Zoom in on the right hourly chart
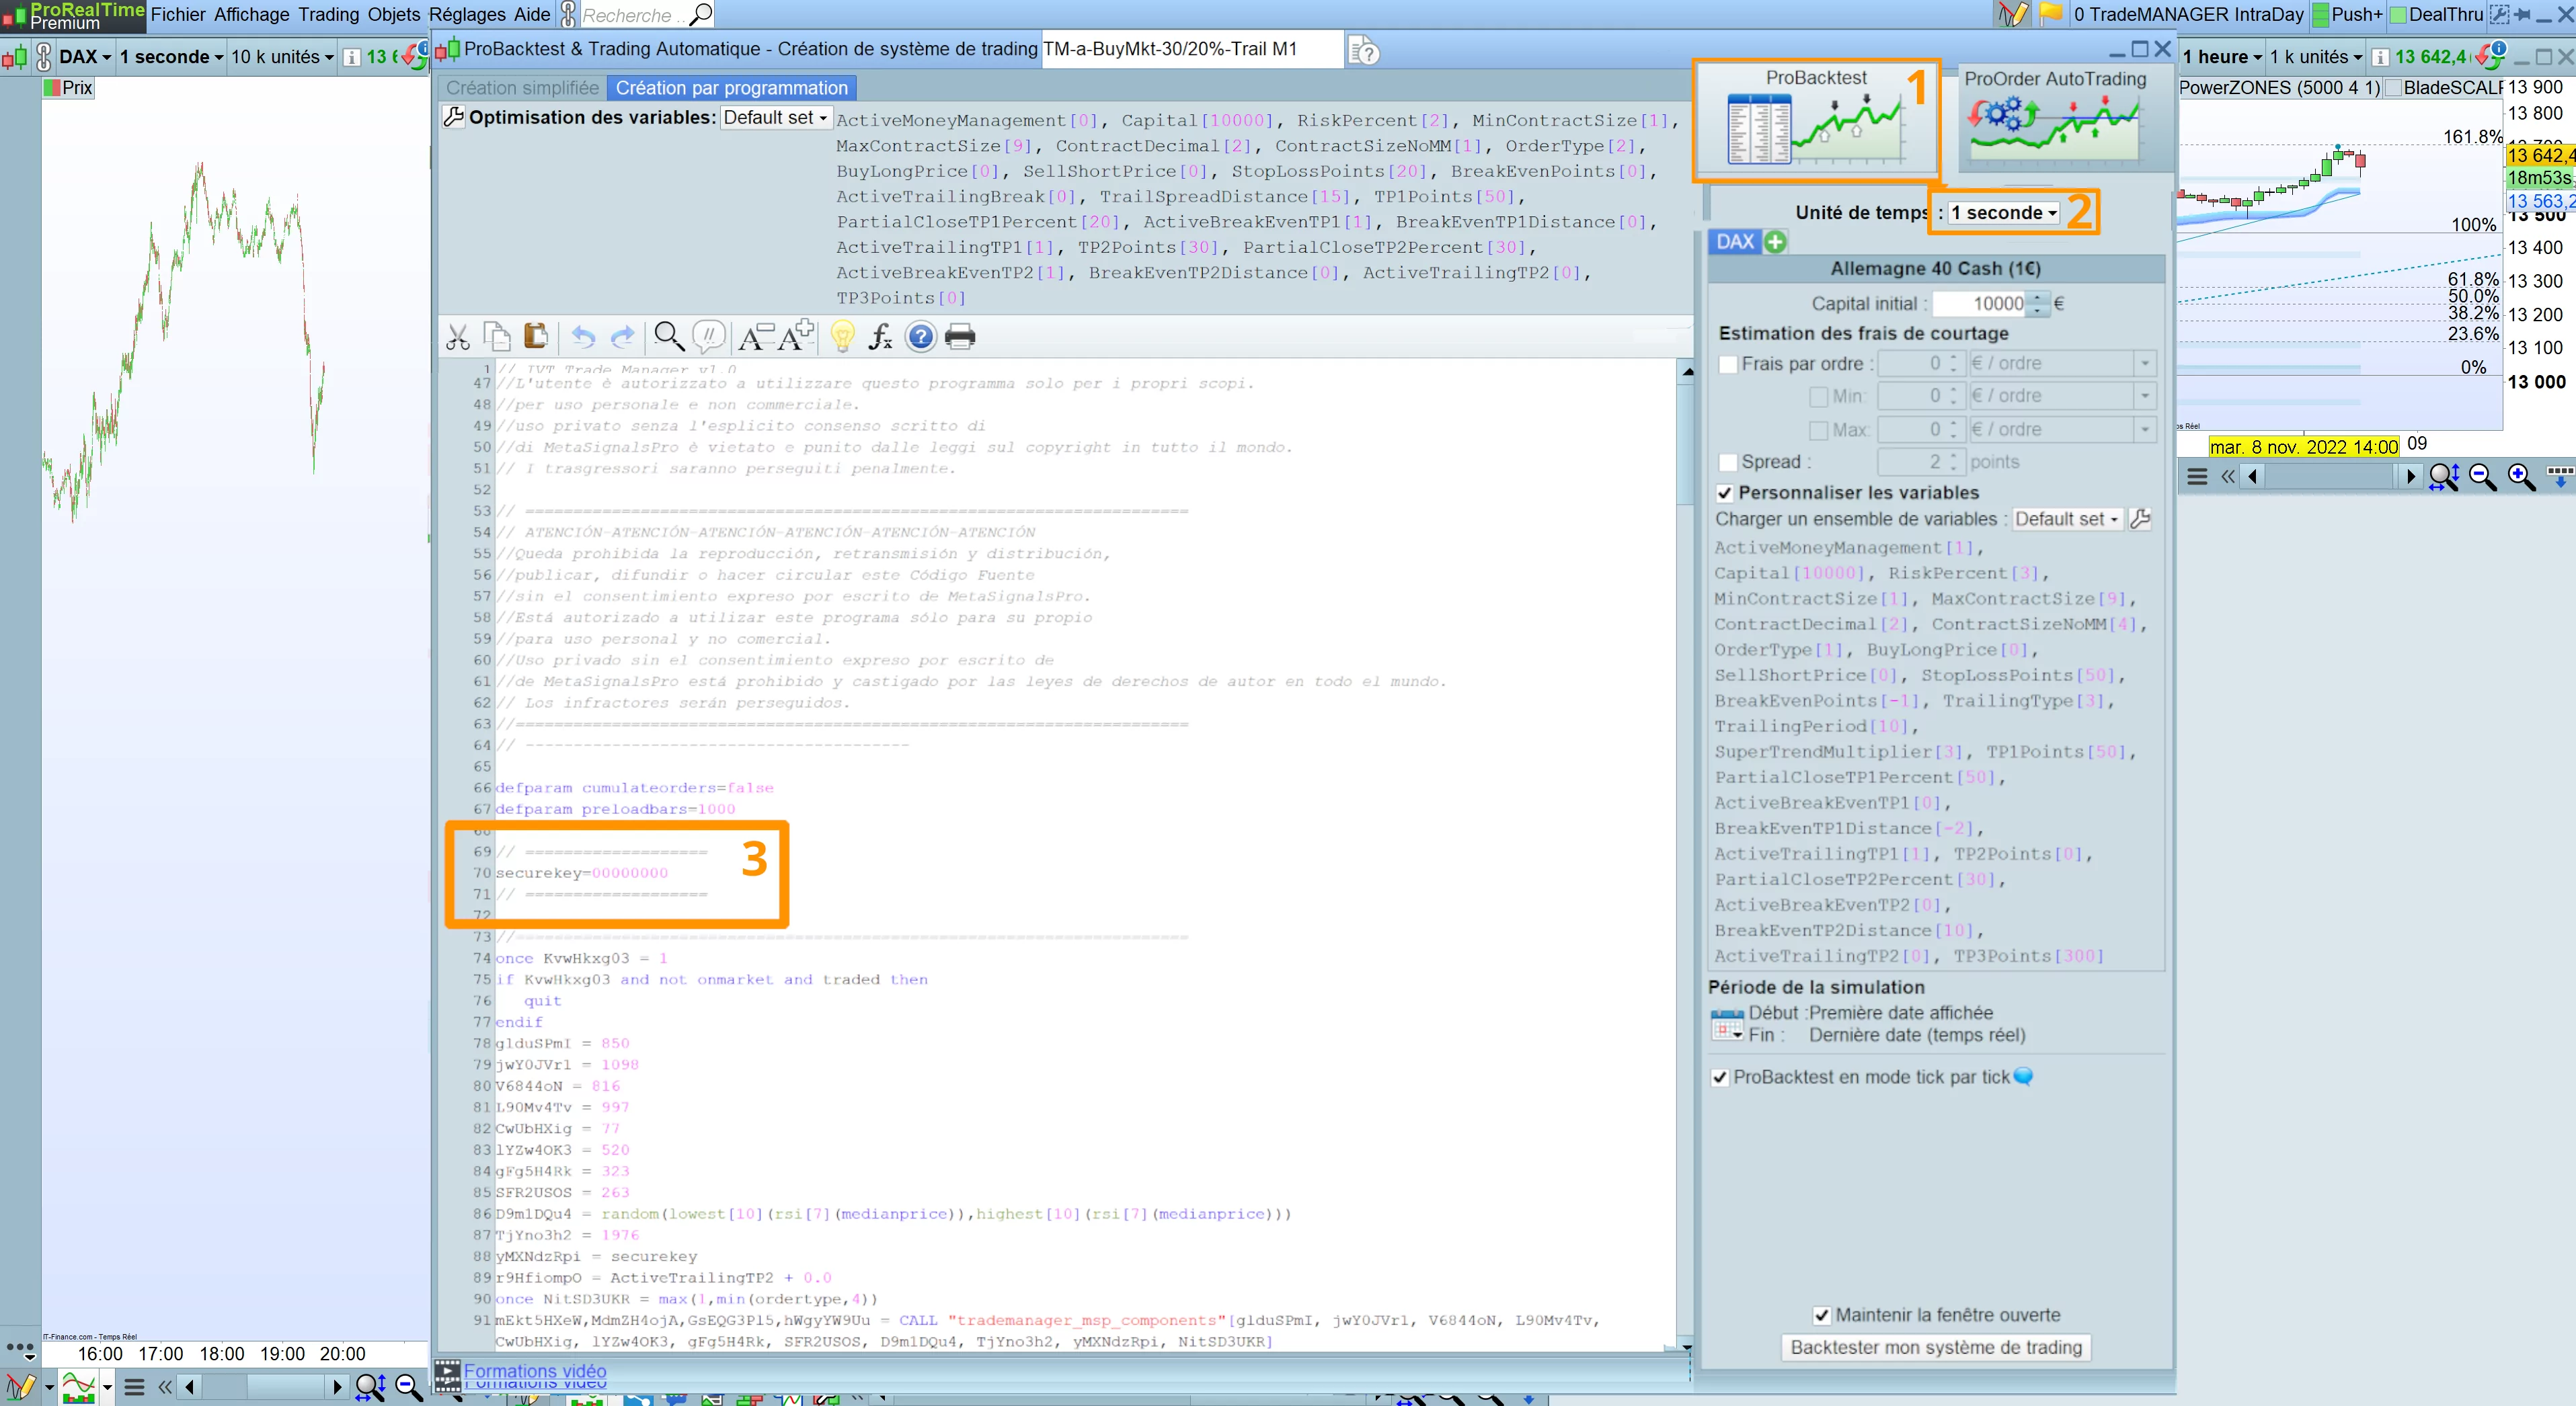 [x=2521, y=477]
